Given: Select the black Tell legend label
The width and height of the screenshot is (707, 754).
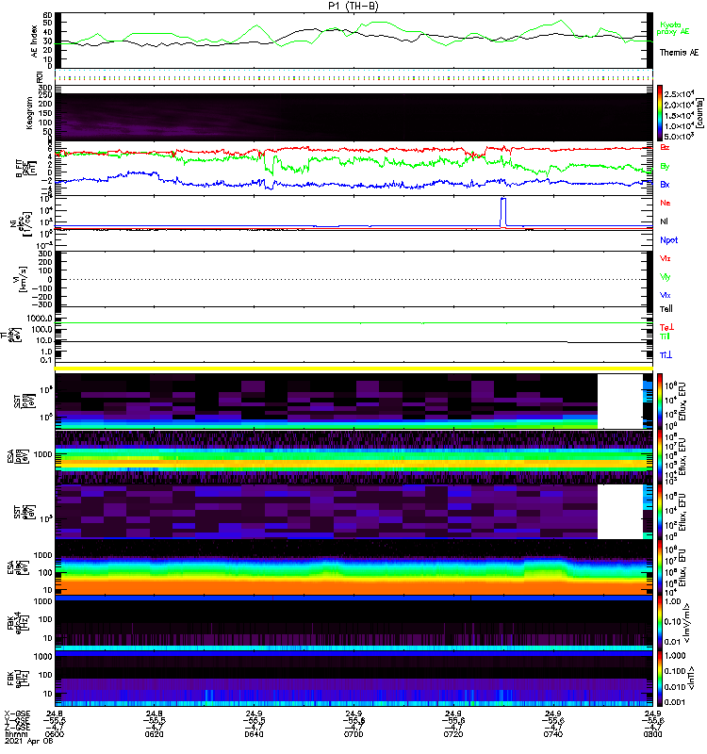Looking at the screenshot, I should 666,309.
